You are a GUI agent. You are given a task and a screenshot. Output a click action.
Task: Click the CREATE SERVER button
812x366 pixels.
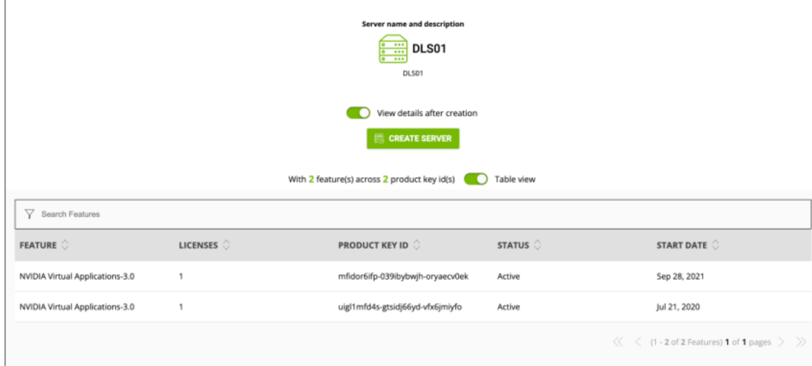click(412, 138)
